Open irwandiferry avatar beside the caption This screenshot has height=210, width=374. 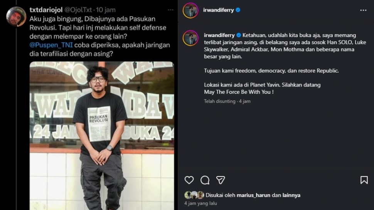point(190,38)
